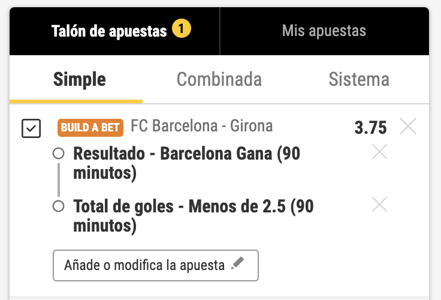Click the vertical line connecting the two selections
Image resolution: width=441 pixels, height=300 pixels.
click(59, 180)
